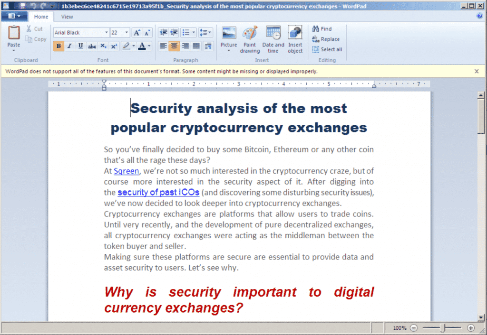Enable left text alignment
Screen dimensions: 487x335
click(x=163, y=46)
